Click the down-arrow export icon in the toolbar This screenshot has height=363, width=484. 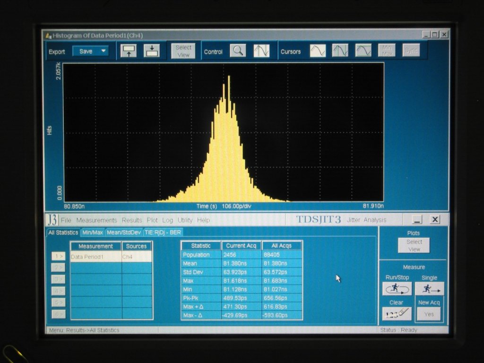pos(152,51)
